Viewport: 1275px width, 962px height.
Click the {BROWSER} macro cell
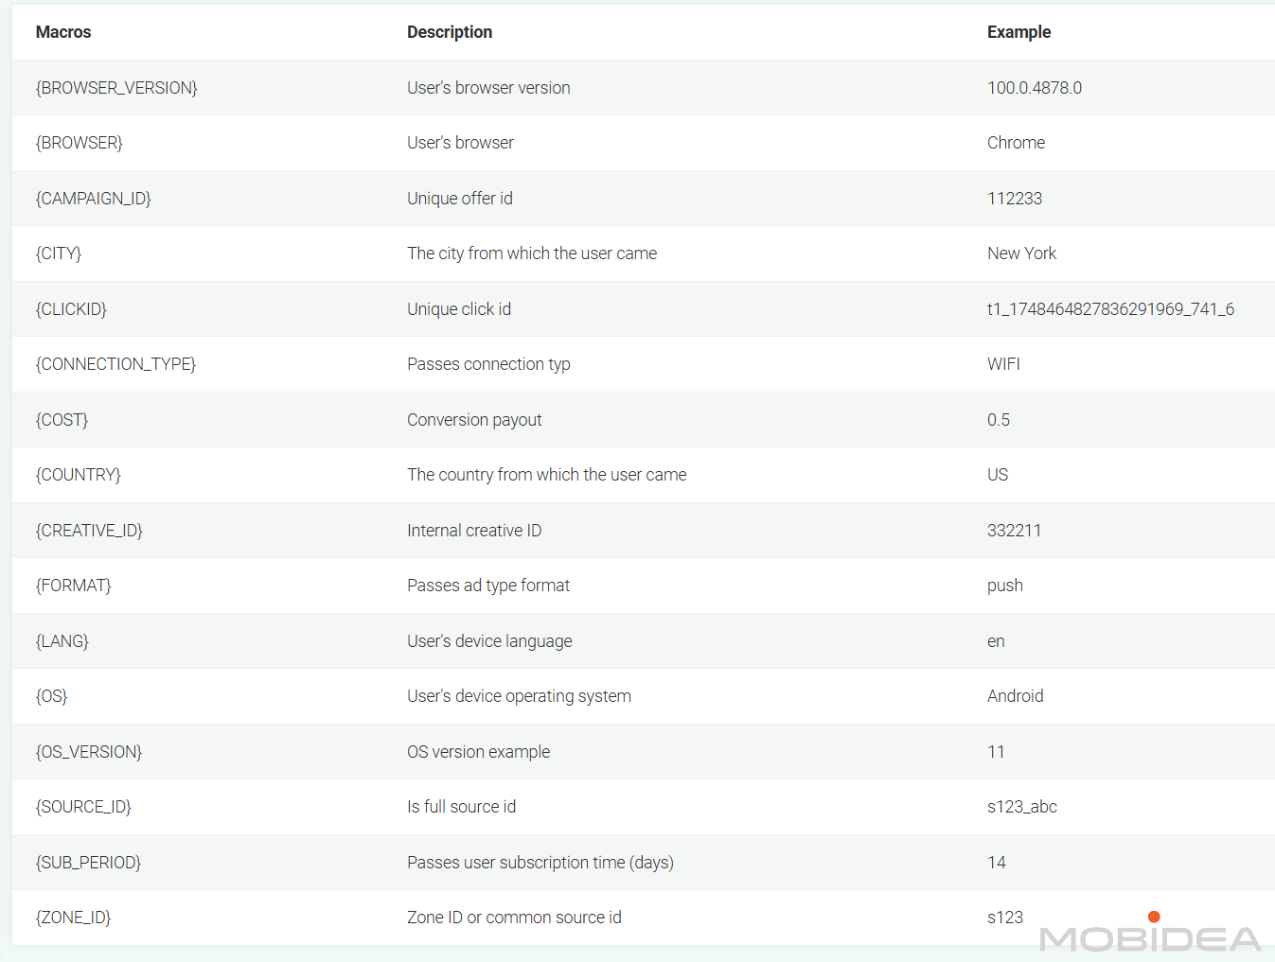pos(80,143)
